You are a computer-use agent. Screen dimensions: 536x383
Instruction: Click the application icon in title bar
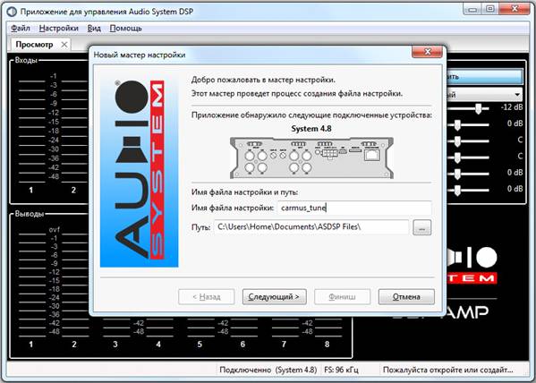click(x=12, y=12)
